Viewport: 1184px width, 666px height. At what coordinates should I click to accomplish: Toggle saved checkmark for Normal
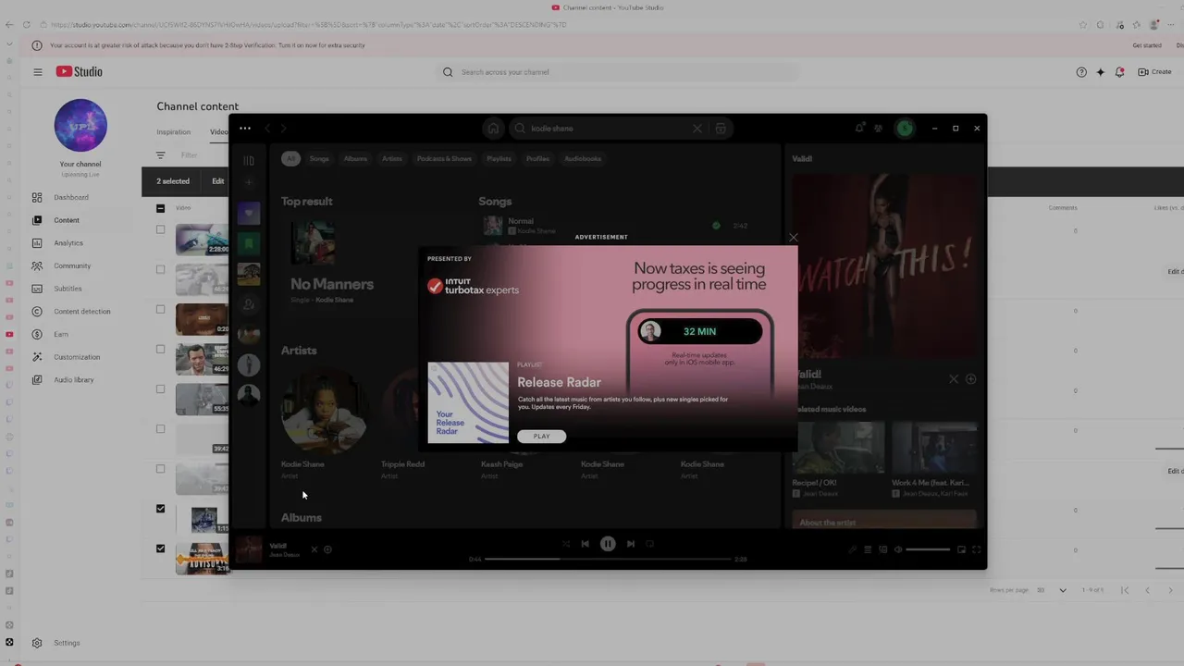coord(716,226)
